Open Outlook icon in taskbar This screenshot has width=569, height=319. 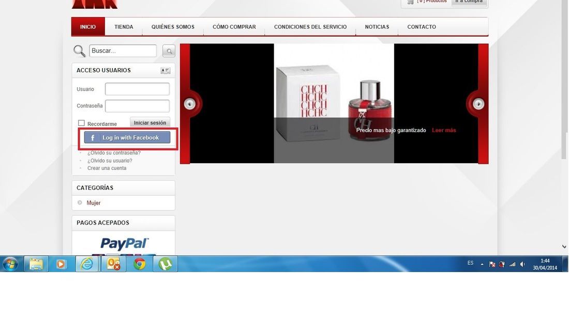pyautogui.click(x=114, y=264)
